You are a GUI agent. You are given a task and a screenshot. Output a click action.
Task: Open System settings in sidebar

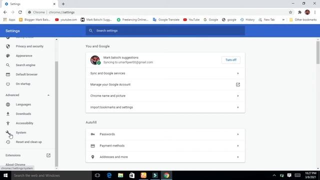coord(21,132)
